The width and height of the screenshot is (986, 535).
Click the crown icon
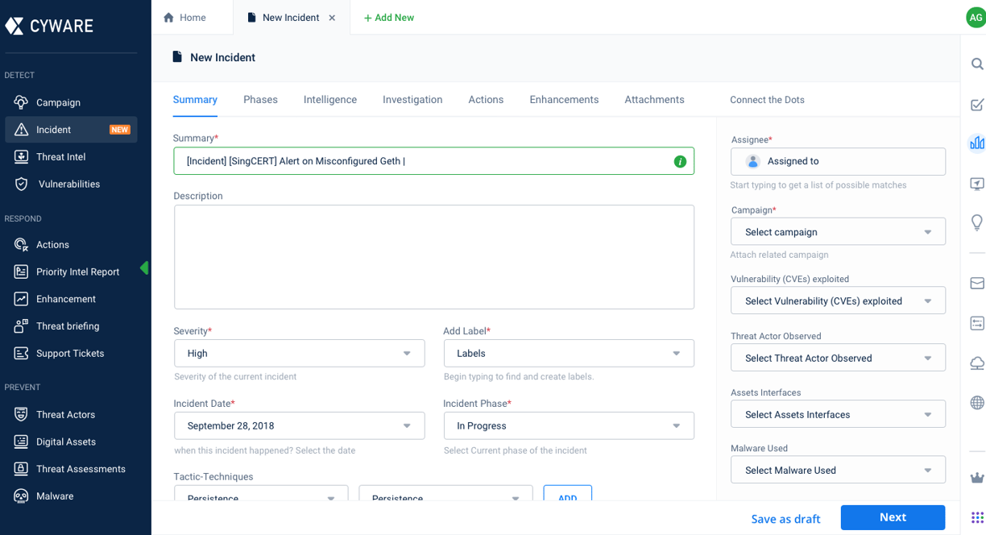coord(977,478)
